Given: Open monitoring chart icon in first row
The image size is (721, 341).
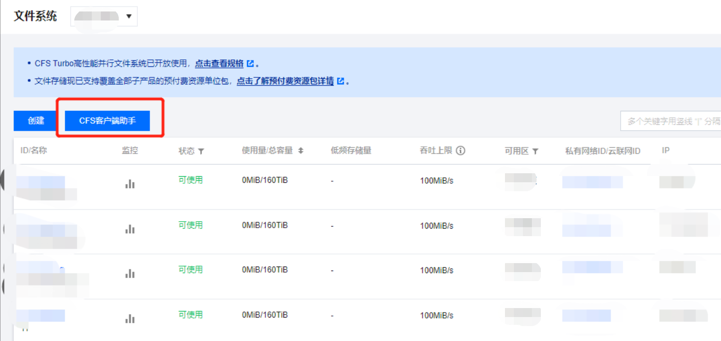Looking at the screenshot, I should [x=130, y=184].
